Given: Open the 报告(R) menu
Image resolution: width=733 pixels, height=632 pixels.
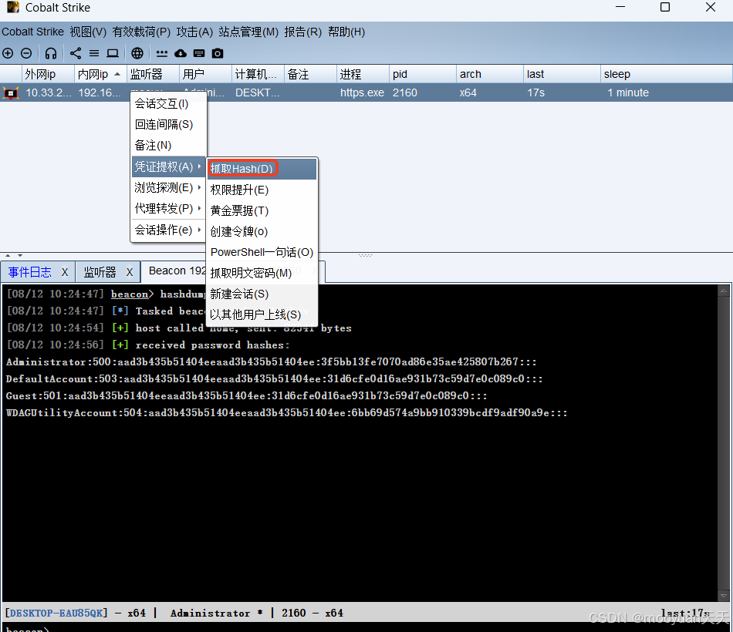Looking at the screenshot, I should tap(303, 32).
